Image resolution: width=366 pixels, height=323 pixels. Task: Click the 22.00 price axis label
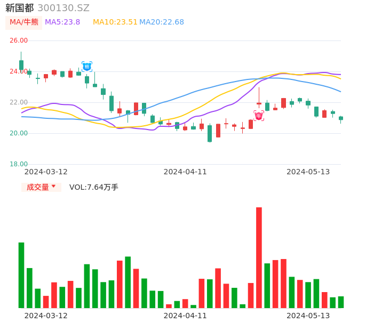point(19,102)
